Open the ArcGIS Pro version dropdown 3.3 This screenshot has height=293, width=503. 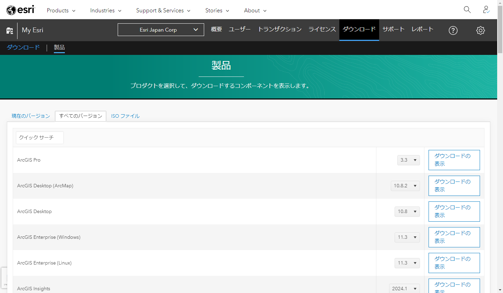coord(409,160)
